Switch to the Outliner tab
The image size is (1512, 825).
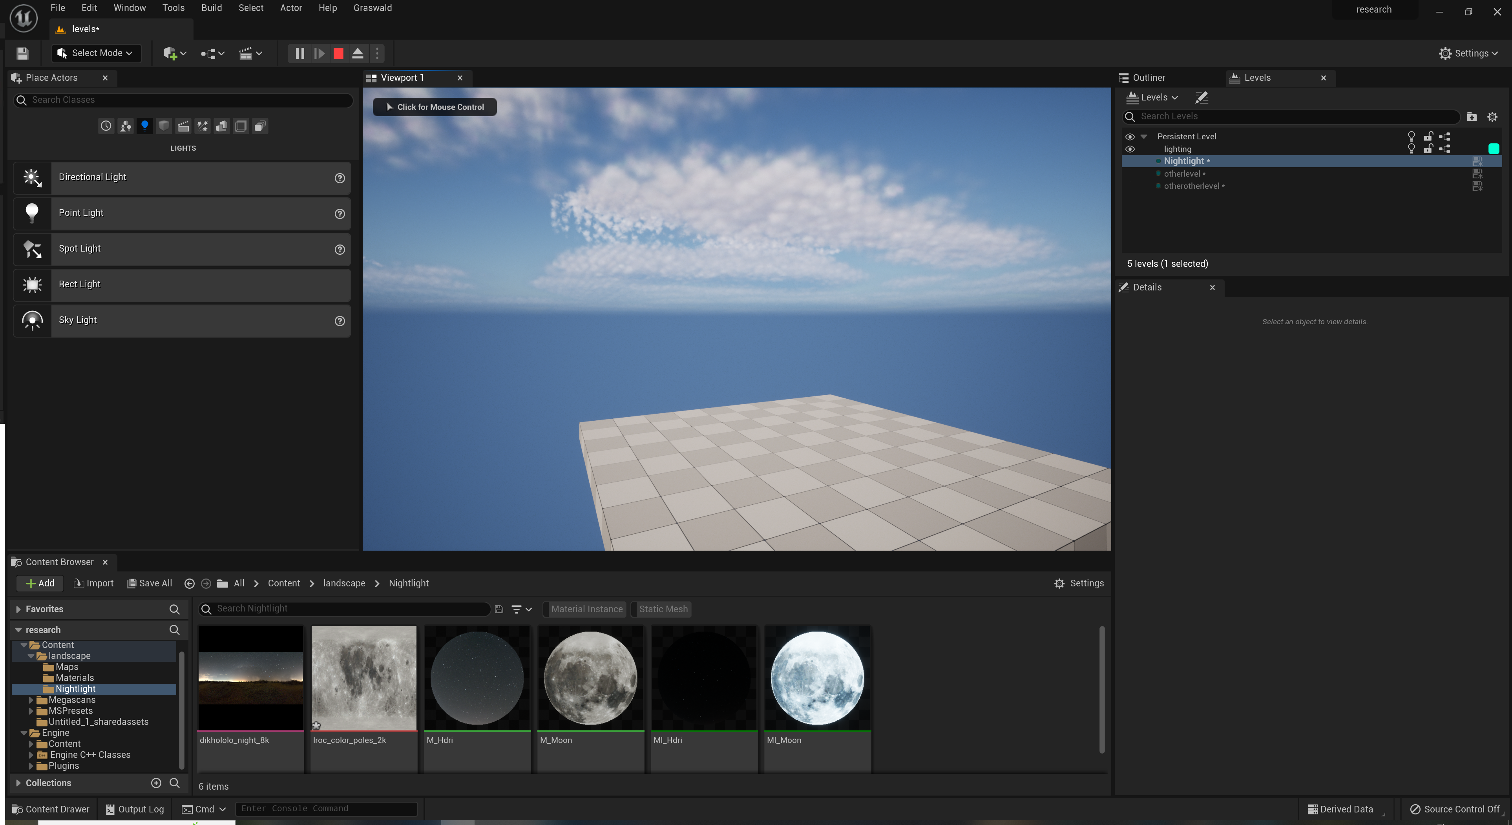point(1148,77)
